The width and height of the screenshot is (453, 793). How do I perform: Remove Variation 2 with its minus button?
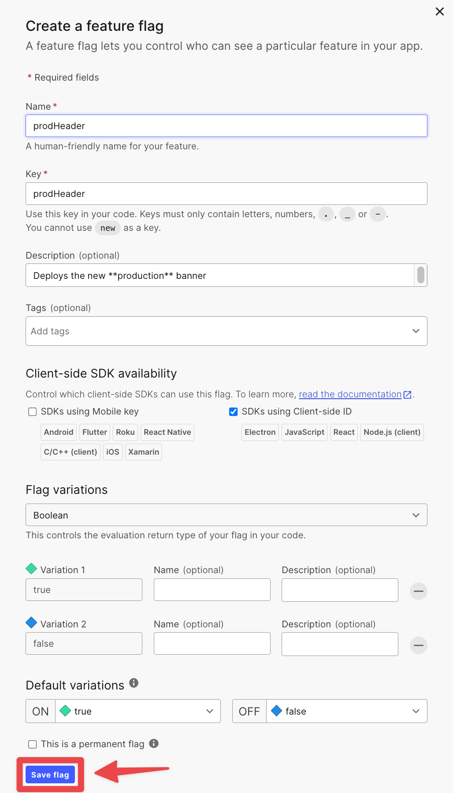(x=419, y=645)
